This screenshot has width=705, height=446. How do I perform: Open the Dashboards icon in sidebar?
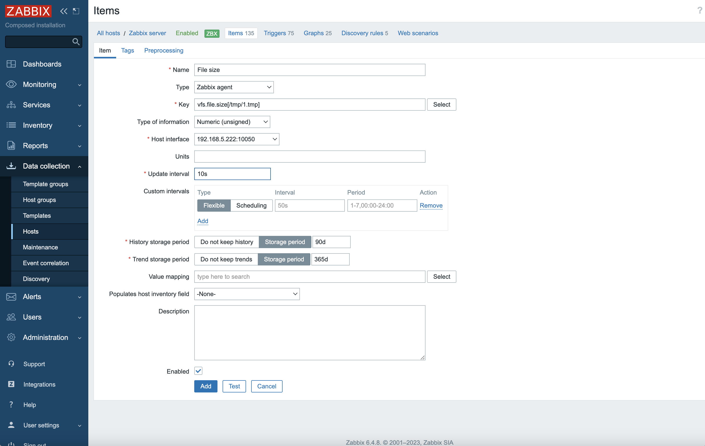[11, 64]
